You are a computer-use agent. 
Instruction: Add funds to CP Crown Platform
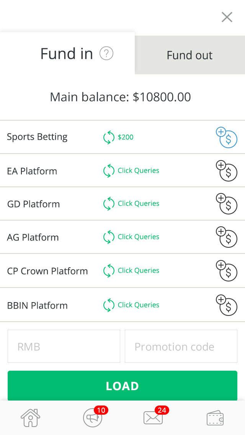point(227,271)
